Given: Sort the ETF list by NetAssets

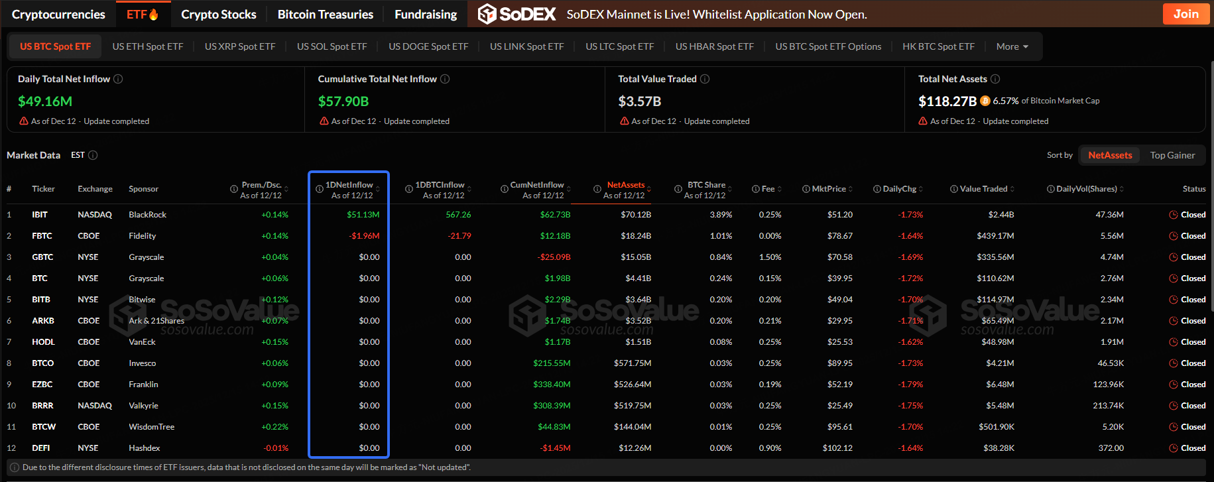Looking at the screenshot, I should click(1110, 155).
